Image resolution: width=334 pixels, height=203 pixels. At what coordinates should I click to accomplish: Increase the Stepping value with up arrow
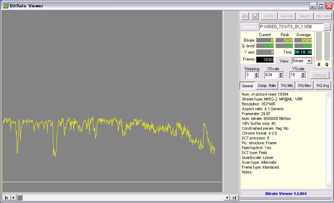[x=257, y=74]
